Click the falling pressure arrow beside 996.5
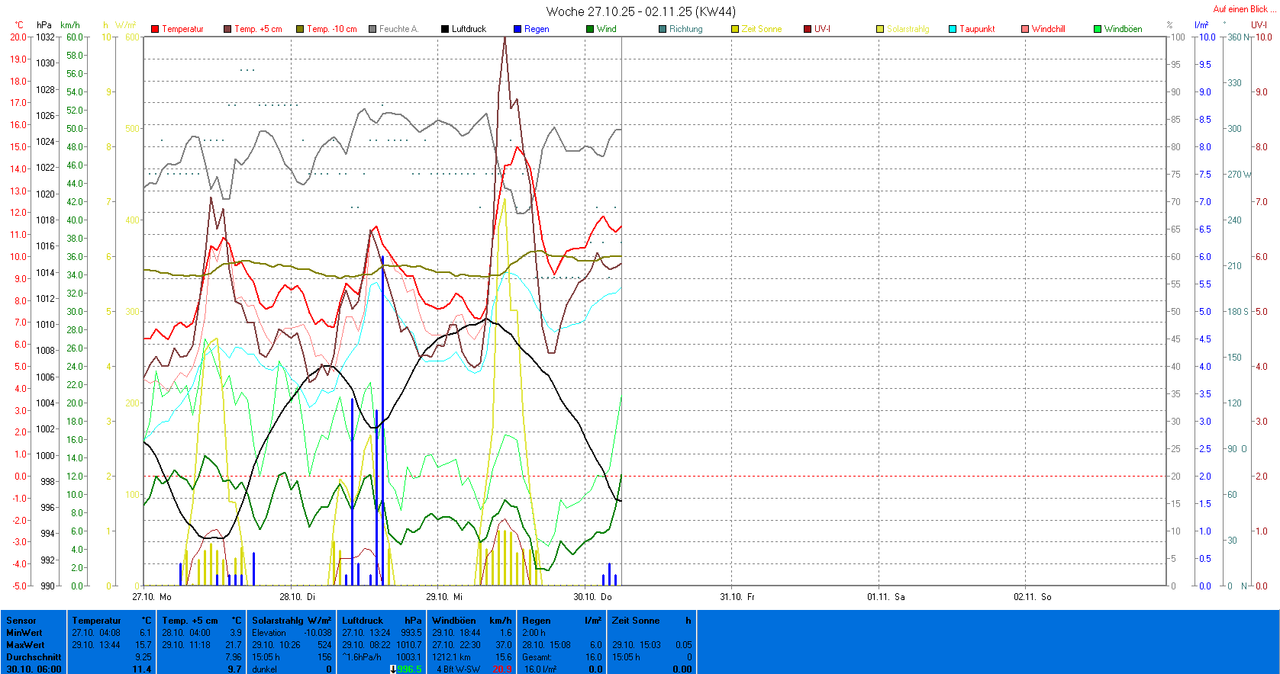The width and height of the screenshot is (1280, 674). tap(393, 669)
